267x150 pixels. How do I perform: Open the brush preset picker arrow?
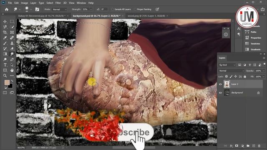pos(31,9)
